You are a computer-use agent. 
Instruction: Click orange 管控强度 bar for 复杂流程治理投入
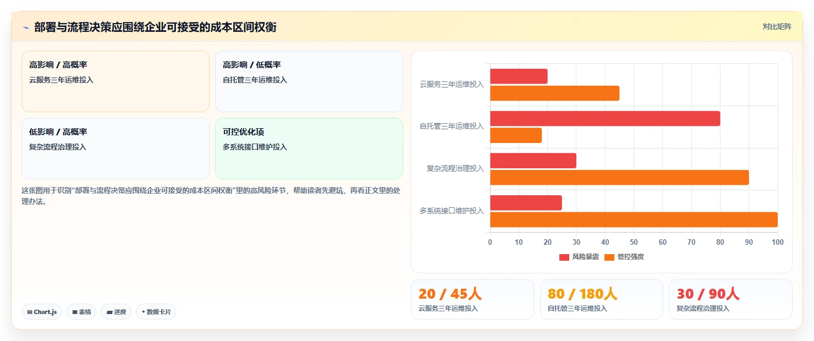(x=619, y=177)
